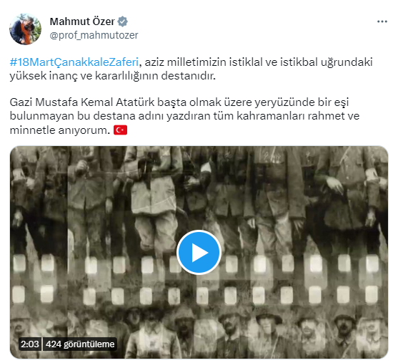Click the 424 görüntüleme view count
The width and height of the screenshot is (393, 363).
(80, 344)
